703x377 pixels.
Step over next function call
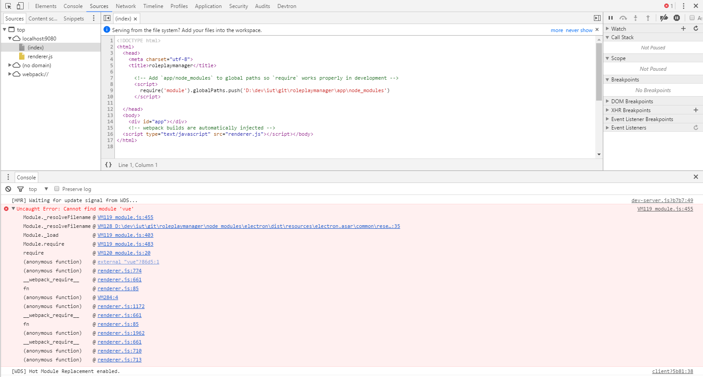[x=623, y=18]
